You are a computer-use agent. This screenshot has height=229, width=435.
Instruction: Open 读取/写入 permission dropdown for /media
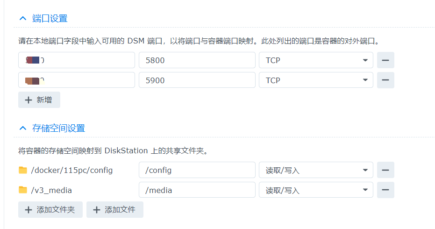[x=316, y=190]
